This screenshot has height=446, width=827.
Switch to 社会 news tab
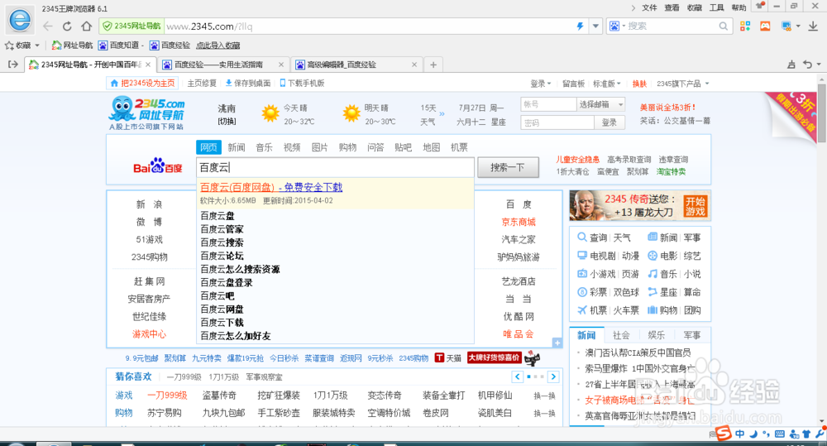point(621,334)
